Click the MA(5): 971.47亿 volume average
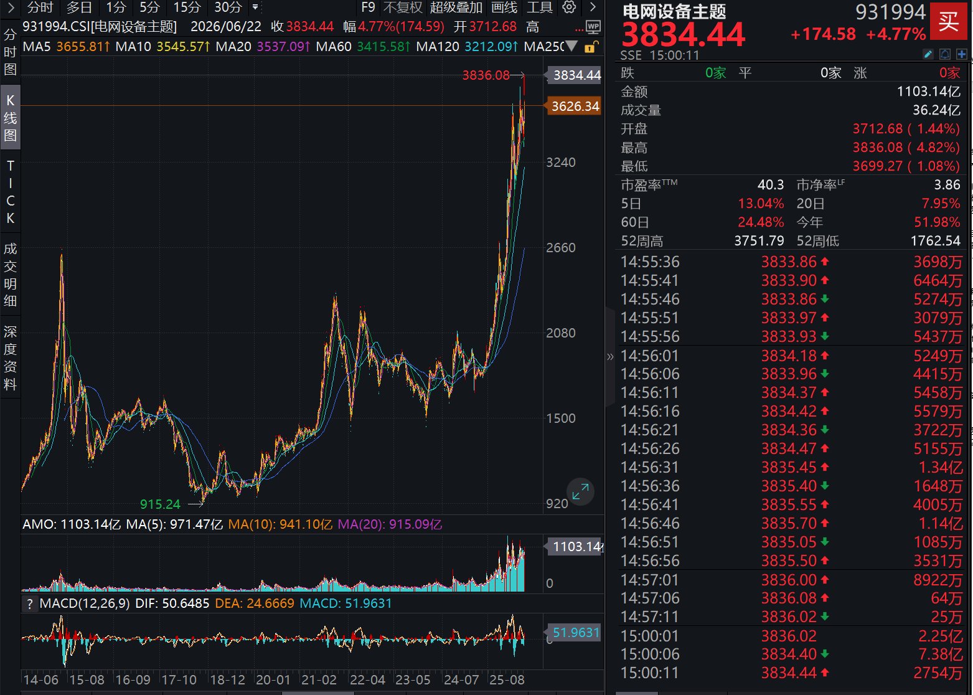The height and width of the screenshot is (695, 973). pos(174,524)
